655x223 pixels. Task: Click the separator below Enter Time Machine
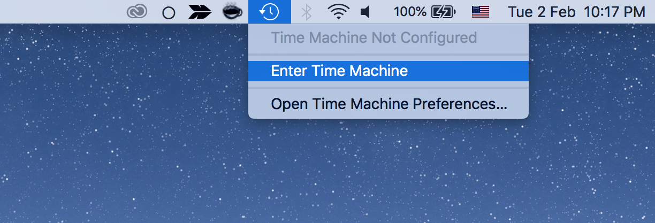389,88
